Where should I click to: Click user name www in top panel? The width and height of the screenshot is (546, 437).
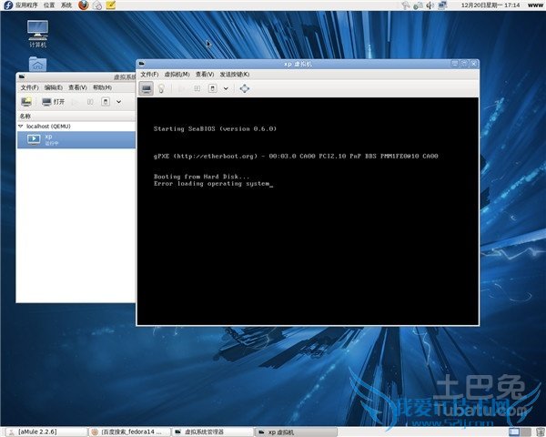(535, 5)
